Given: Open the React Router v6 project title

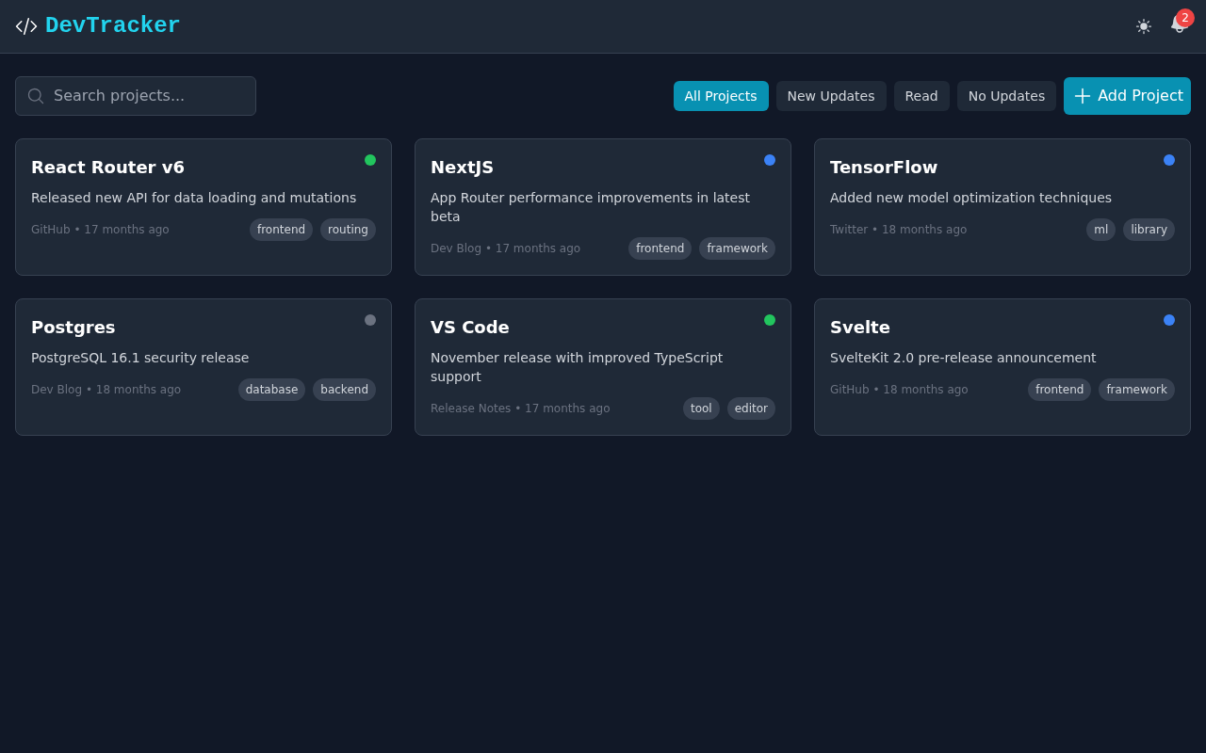Looking at the screenshot, I should (x=107, y=168).
